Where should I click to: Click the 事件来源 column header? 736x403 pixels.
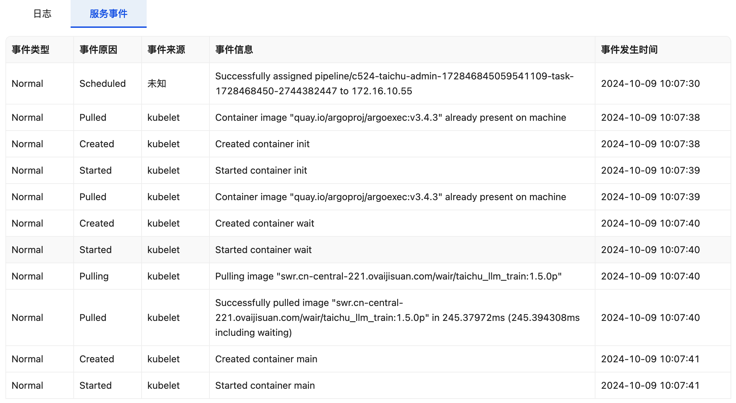(166, 50)
